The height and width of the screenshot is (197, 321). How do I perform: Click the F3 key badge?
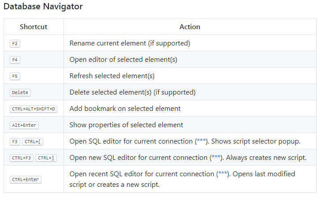(x=15, y=141)
